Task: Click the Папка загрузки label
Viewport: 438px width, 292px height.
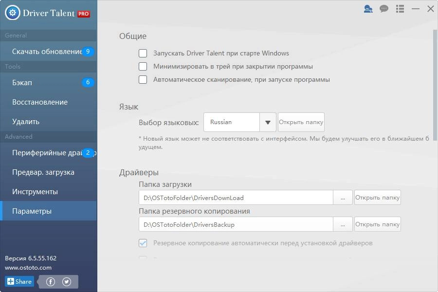Action: tap(165, 184)
